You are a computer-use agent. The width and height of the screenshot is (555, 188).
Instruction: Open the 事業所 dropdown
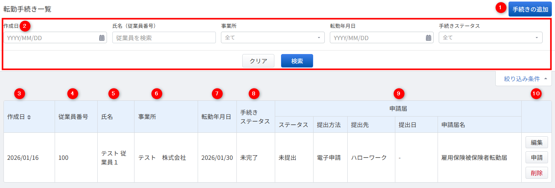[x=272, y=38]
